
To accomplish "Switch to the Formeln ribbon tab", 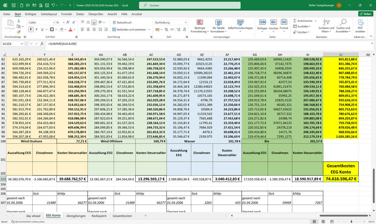I will (x=67, y=14).
